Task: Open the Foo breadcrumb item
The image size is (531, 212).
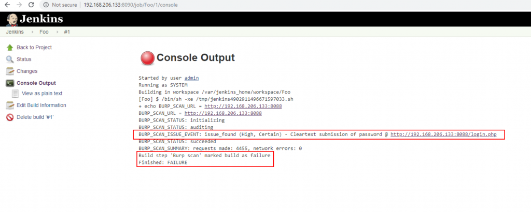Action: (x=44, y=32)
